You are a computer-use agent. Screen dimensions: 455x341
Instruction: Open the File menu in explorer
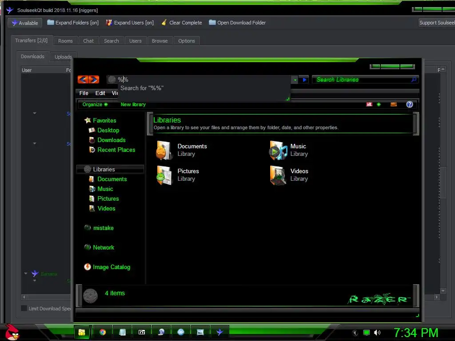pyautogui.click(x=84, y=93)
